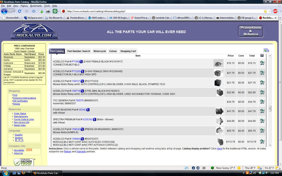Add ACDELCO PT189 connector to cart
This screenshot has height=176, width=282.
[262, 63]
